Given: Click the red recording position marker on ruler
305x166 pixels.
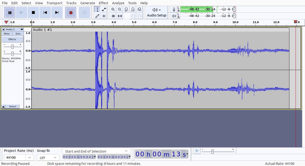Looking at the screenshot, I should coord(296,22).
